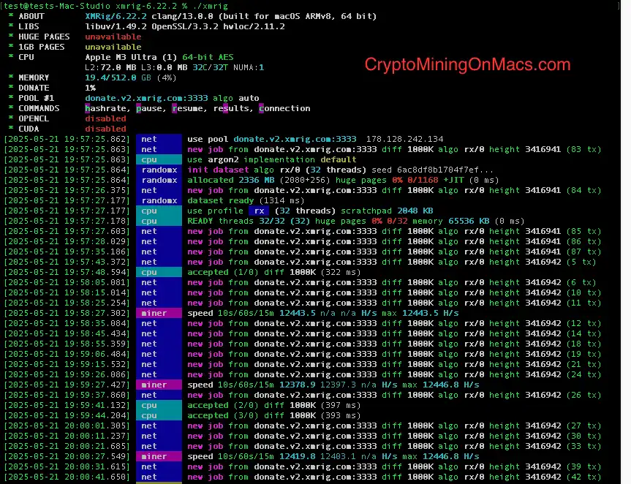Click the randomx badge at 19:57:27.177
This screenshot has width=631, height=484.
coord(159,201)
